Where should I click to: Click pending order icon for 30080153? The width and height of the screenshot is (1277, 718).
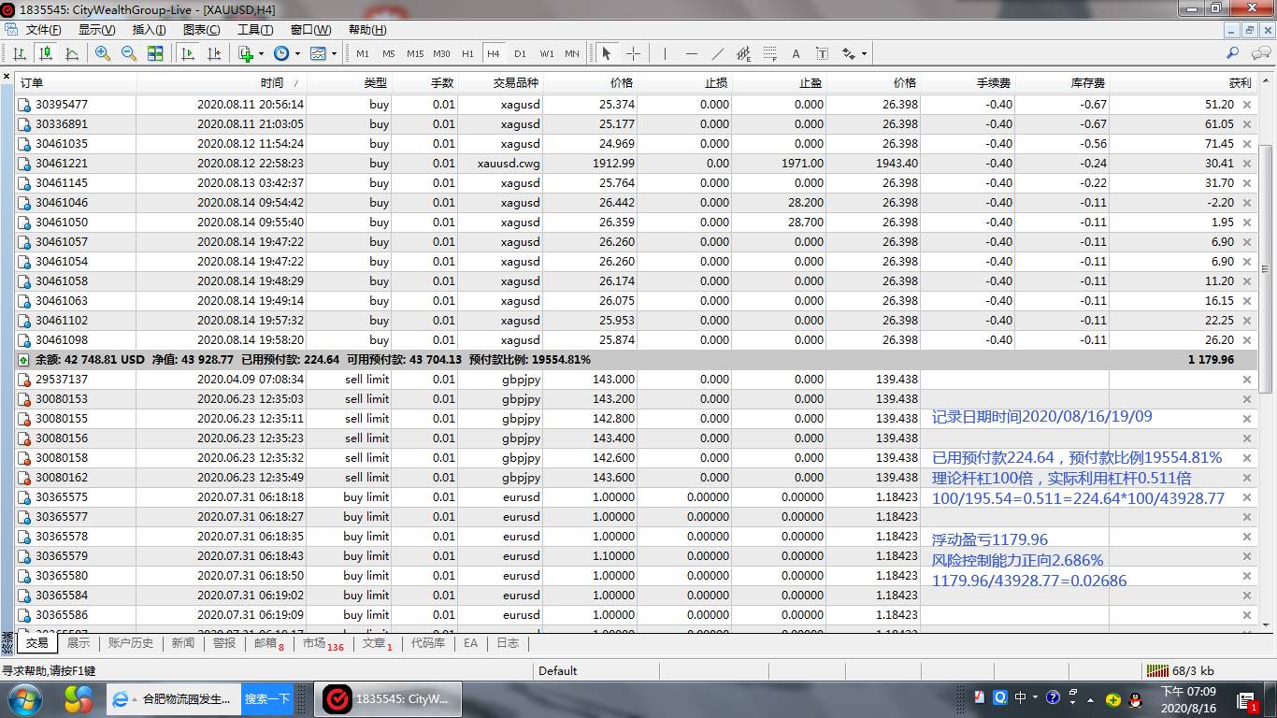pyautogui.click(x=25, y=399)
